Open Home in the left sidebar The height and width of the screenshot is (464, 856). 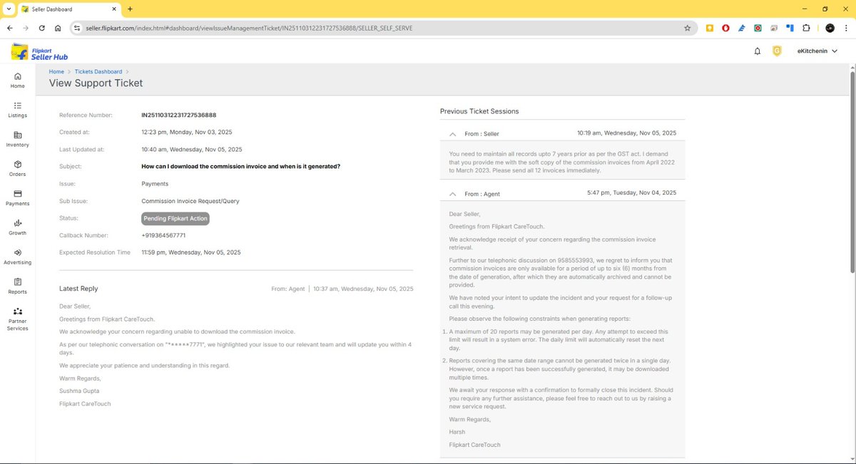click(x=17, y=81)
